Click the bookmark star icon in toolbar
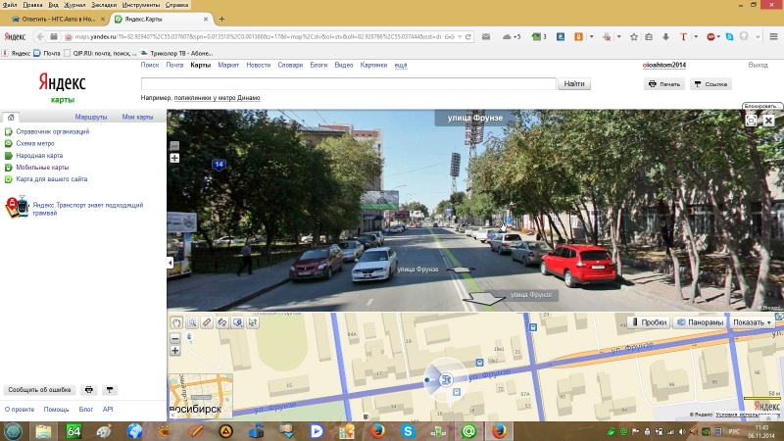This screenshot has height=441, width=784. pyautogui.click(x=634, y=36)
